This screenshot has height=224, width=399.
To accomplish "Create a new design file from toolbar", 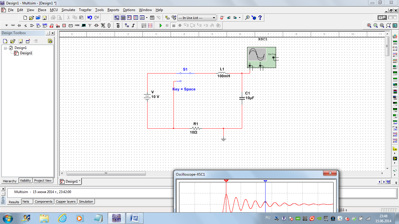I will coord(25,18).
